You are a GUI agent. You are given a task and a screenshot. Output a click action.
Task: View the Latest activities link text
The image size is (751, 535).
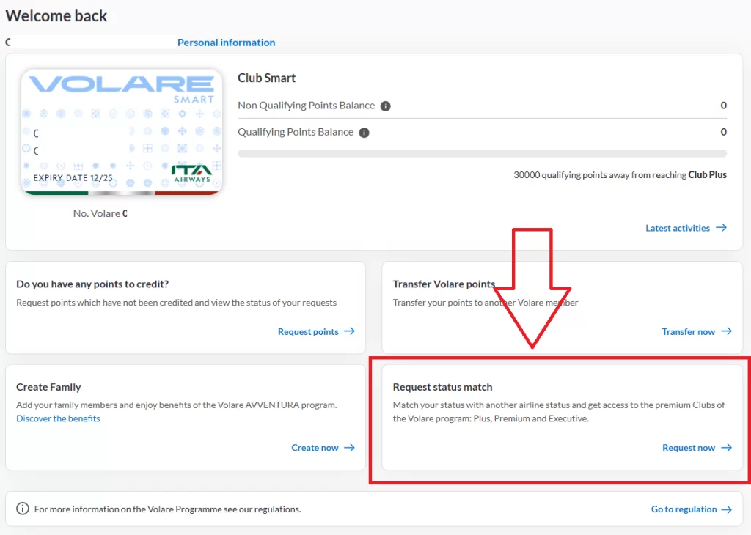coord(677,228)
